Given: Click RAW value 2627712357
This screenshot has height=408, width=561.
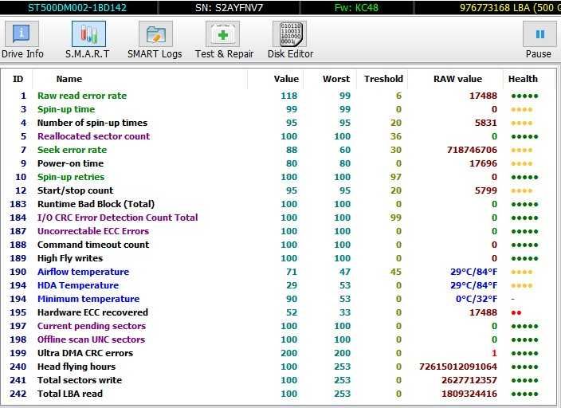Looking at the screenshot, I should click(x=469, y=380).
